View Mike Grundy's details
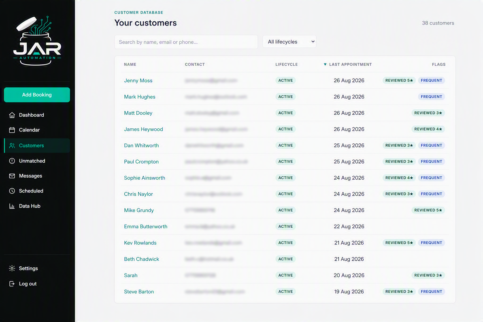 coord(139,210)
